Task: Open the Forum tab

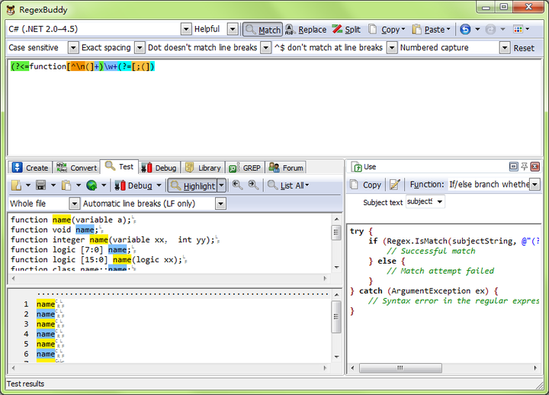Action: [x=286, y=168]
